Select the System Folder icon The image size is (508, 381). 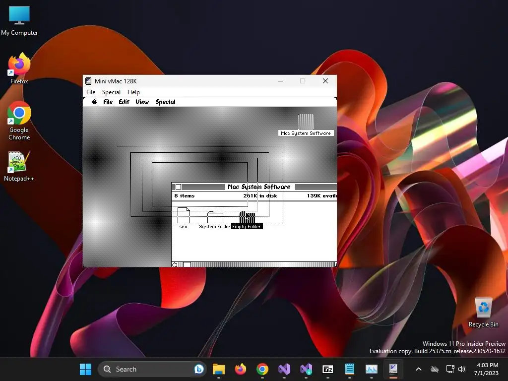click(x=215, y=217)
